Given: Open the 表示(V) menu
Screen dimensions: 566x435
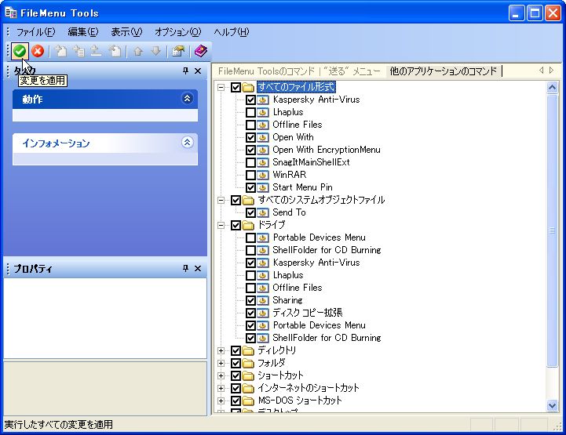Looking at the screenshot, I should tap(126, 32).
